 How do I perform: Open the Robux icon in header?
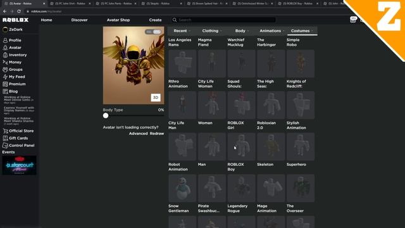[x=353, y=20]
